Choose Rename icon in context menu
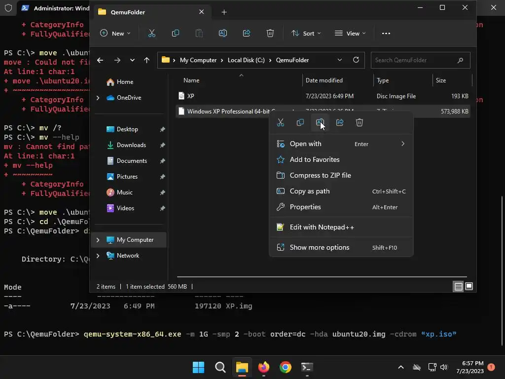The image size is (505, 379). [x=320, y=122]
